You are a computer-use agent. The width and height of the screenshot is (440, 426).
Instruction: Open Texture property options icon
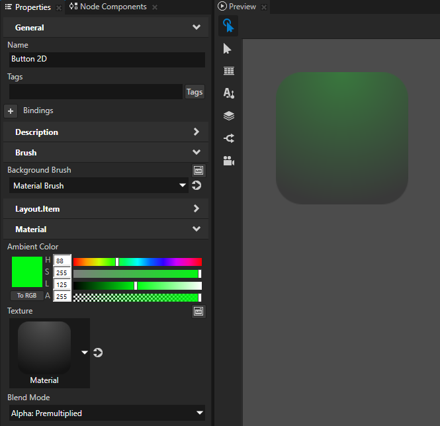(198, 311)
